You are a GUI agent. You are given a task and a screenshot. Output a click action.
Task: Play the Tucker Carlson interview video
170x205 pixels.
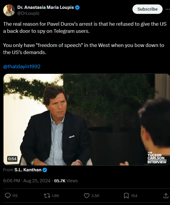[x=87, y=120]
